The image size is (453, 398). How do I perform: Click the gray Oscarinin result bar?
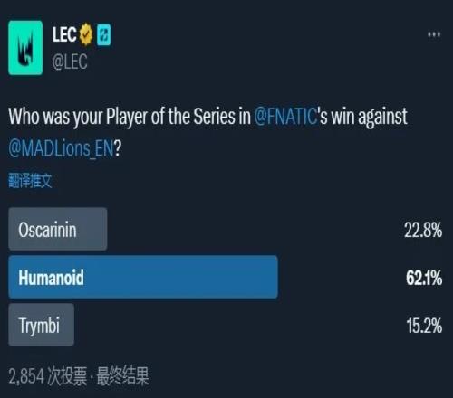[58, 229]
